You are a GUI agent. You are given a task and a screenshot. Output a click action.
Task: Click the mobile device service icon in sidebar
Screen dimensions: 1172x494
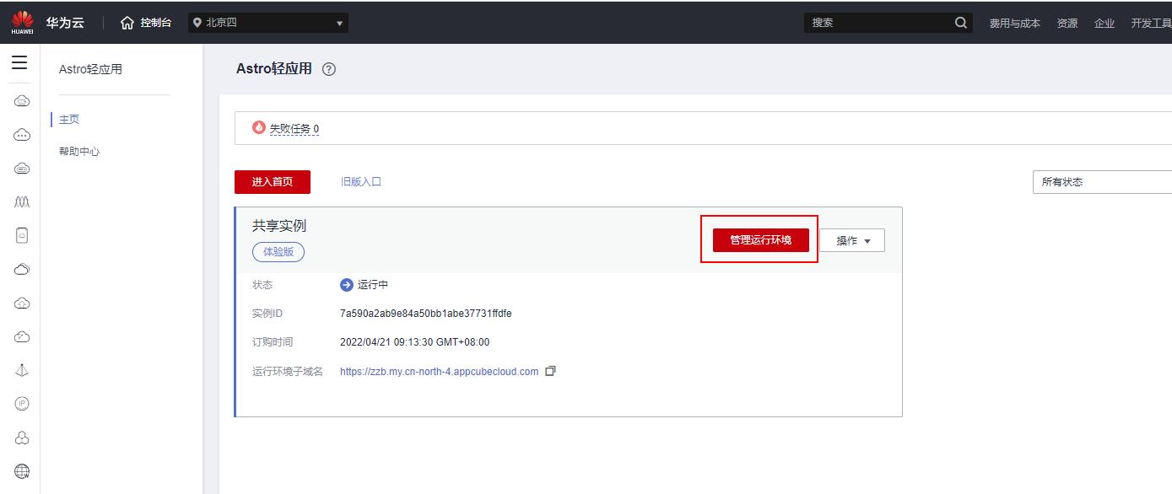coord(21,235)
